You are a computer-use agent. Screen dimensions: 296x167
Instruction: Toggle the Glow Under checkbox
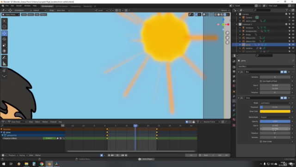pos(261,141)
